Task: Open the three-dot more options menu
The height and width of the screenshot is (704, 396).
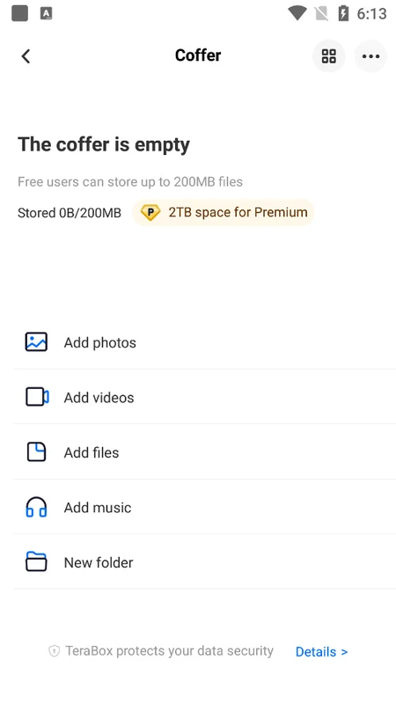Action: [x=370, y=56]
